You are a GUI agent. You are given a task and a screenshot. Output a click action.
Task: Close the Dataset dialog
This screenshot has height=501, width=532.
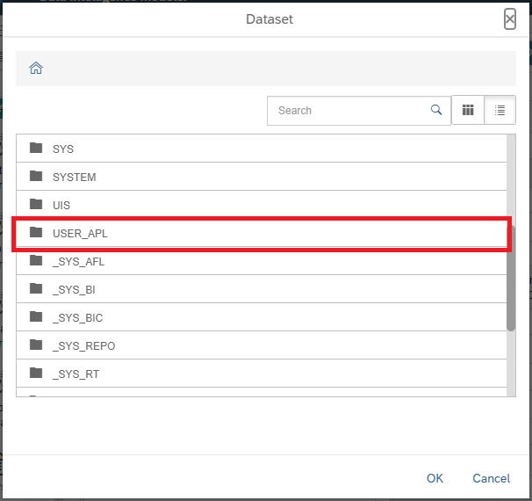pyautogui.click(x=510, y=19)
